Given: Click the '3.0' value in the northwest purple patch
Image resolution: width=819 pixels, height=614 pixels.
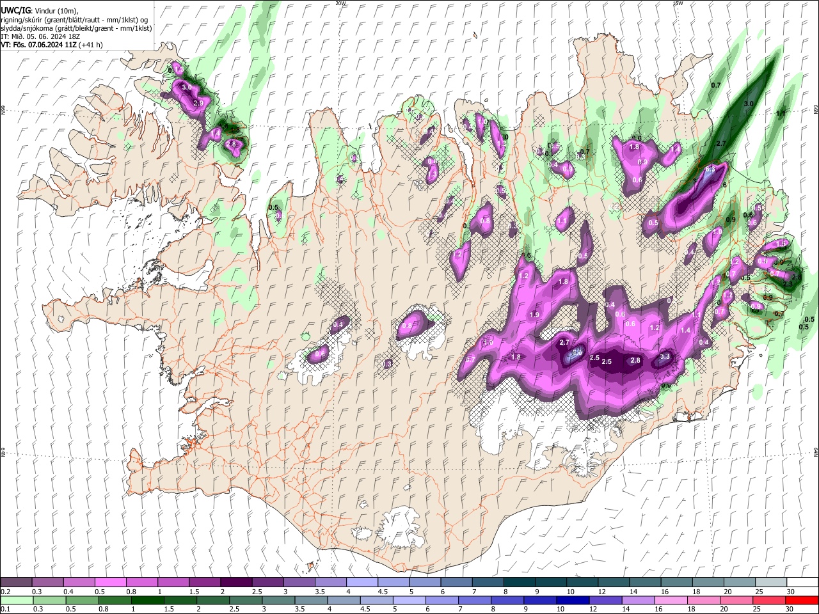Looking at the screenshot, I should point(187,86).
